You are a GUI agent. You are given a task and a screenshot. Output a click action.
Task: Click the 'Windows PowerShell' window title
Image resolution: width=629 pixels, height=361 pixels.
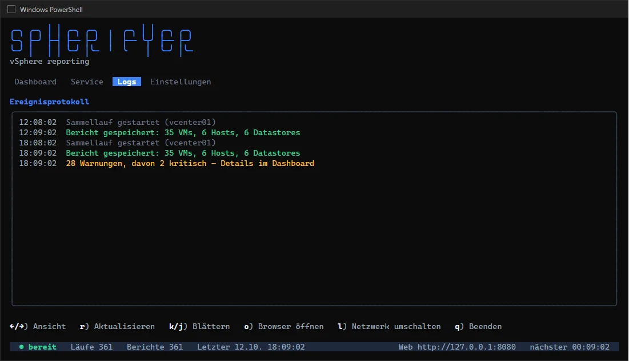pyautogui.click(x=51, y=10)
